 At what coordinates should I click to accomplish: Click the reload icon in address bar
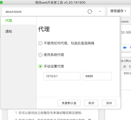[x=90, y=11]
